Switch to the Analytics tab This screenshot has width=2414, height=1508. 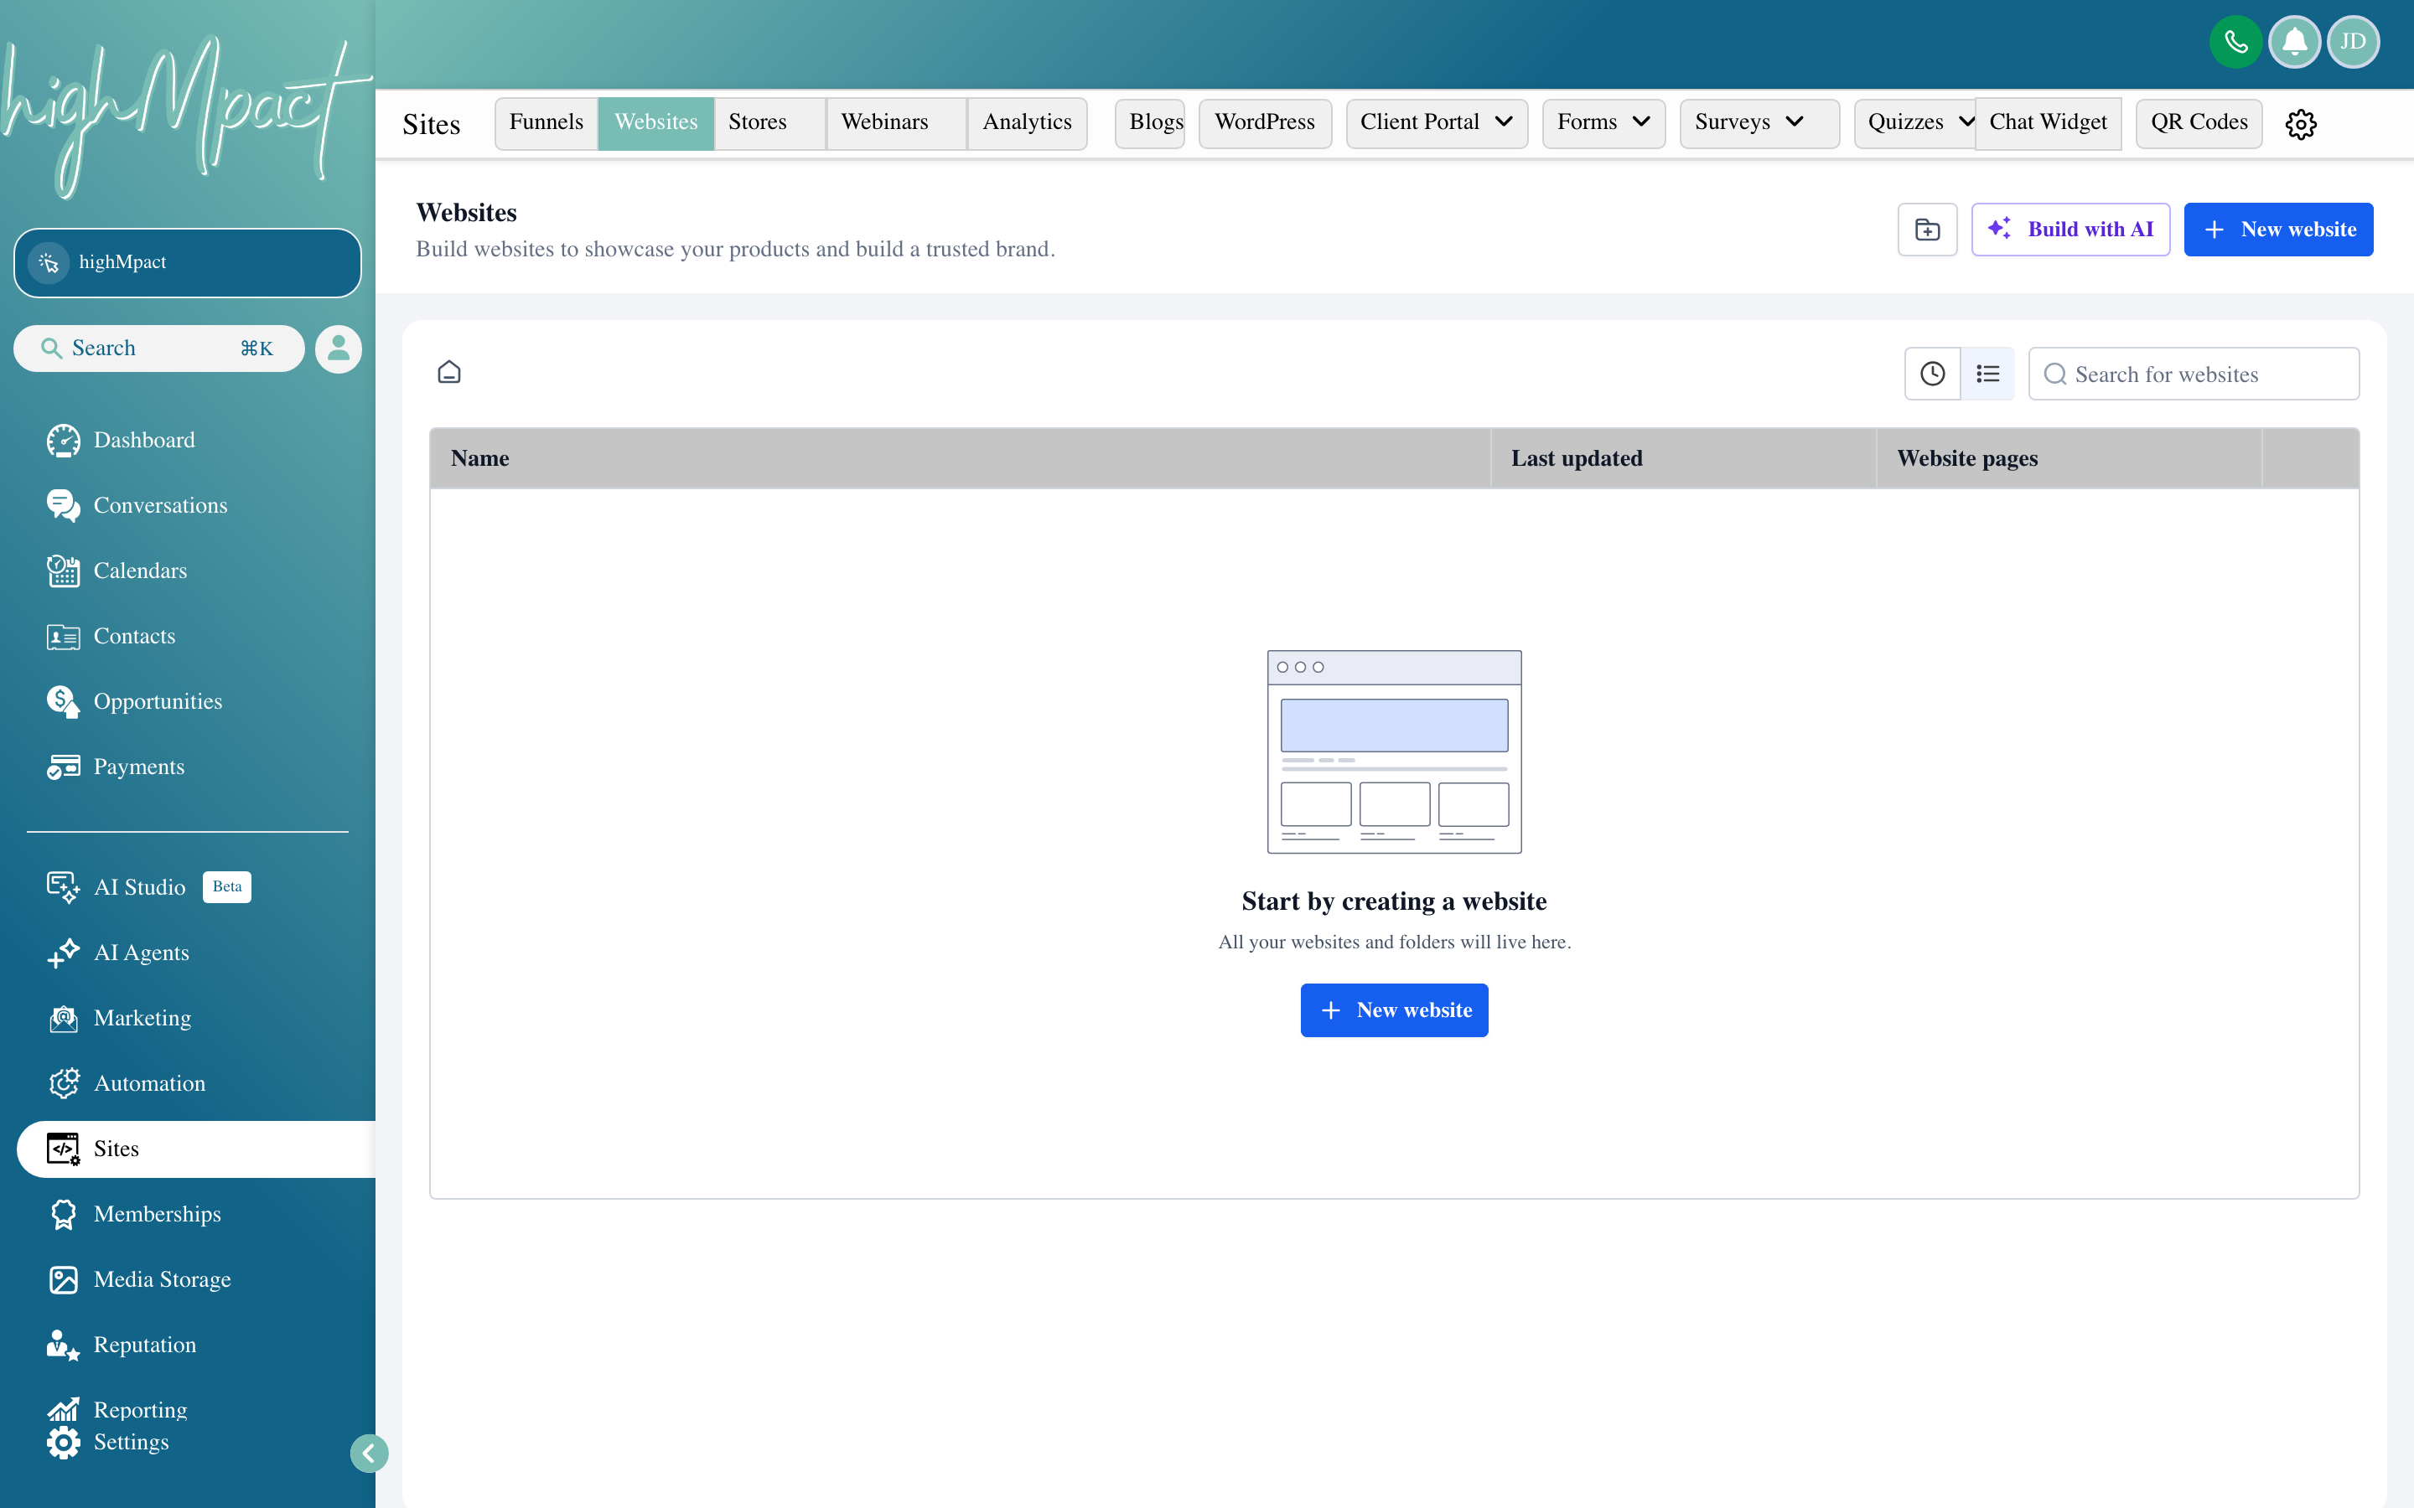(1027, 122)
